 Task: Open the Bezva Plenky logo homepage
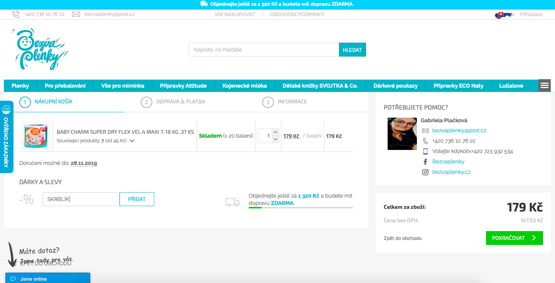point(40,49)
